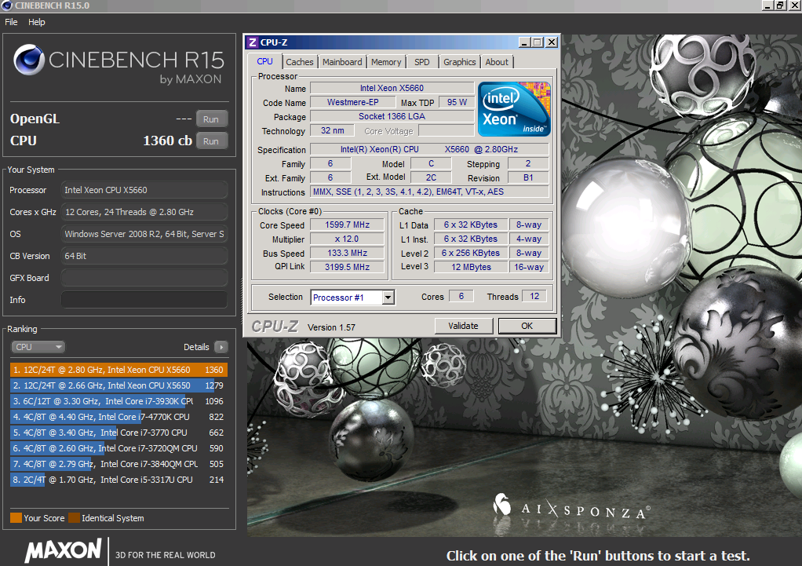Select ranking row 4 Core i7-4770K
The height and width of the screenshot is (566, 802).
(118, 417)
